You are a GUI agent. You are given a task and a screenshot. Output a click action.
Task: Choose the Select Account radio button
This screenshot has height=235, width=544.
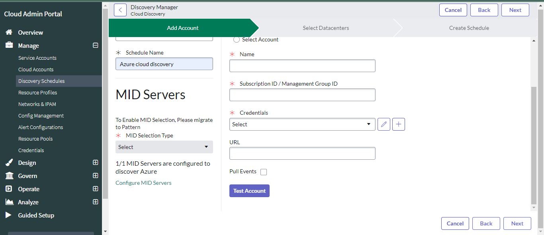(237, 39)
